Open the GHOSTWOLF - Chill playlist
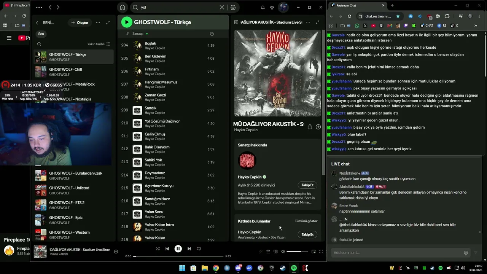Image resolution: width=487 pixels, height=274 pixels. click(74, 72)
